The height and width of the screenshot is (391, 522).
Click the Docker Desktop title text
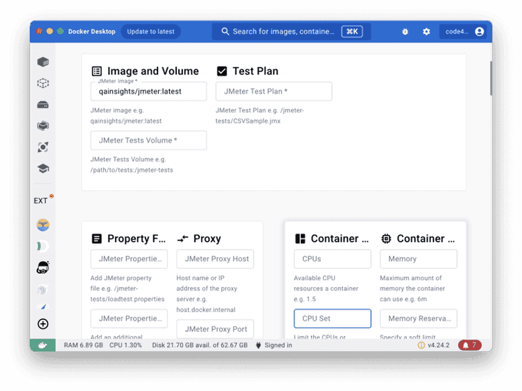click(92, 32)
